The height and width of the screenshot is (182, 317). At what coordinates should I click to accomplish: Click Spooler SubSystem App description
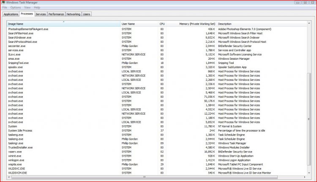pyautogui.click(x=232, y=67)
